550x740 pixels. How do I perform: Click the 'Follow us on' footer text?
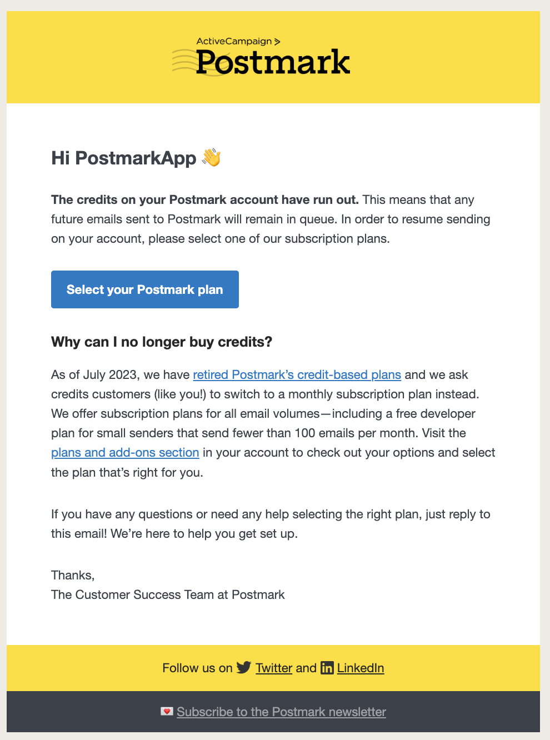click(x=197, y=668)
